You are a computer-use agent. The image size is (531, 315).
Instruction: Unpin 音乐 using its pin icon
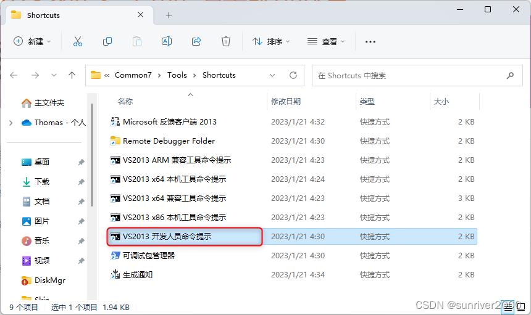[x=81, y=241]
